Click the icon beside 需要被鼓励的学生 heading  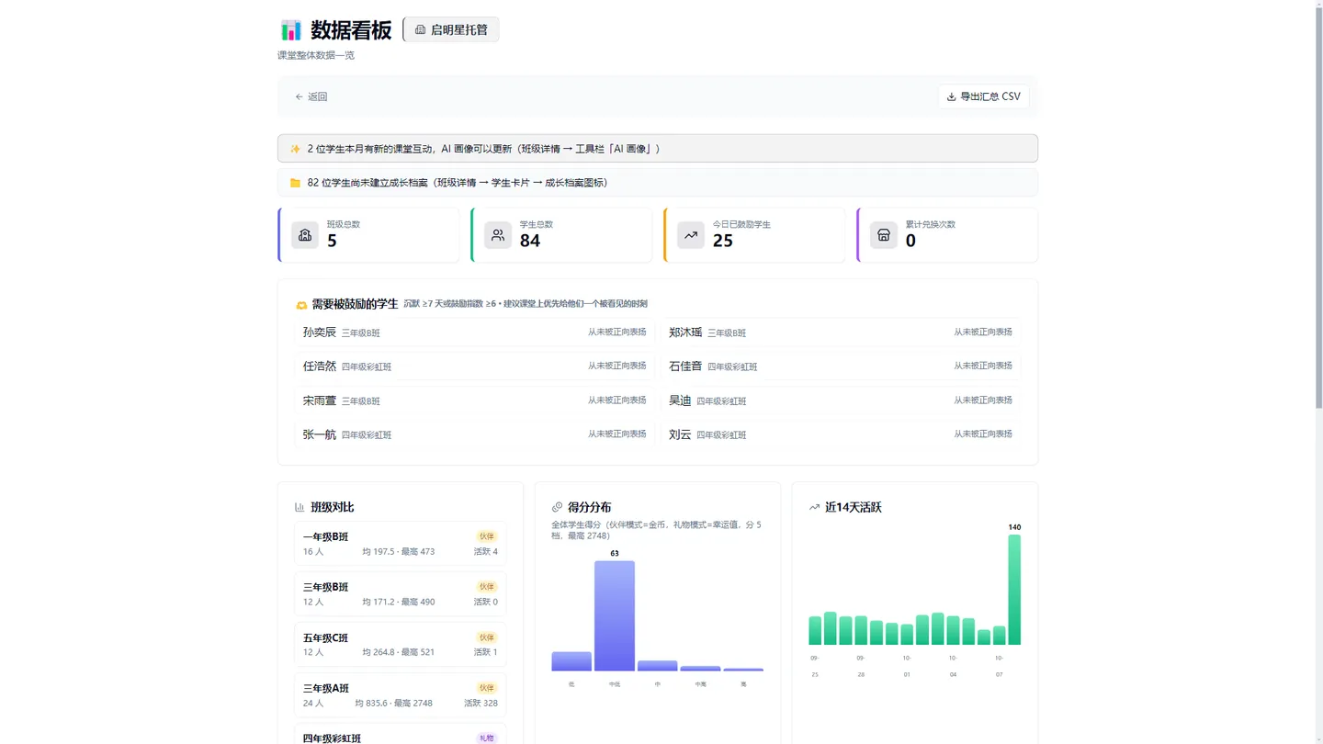point(301,305)
